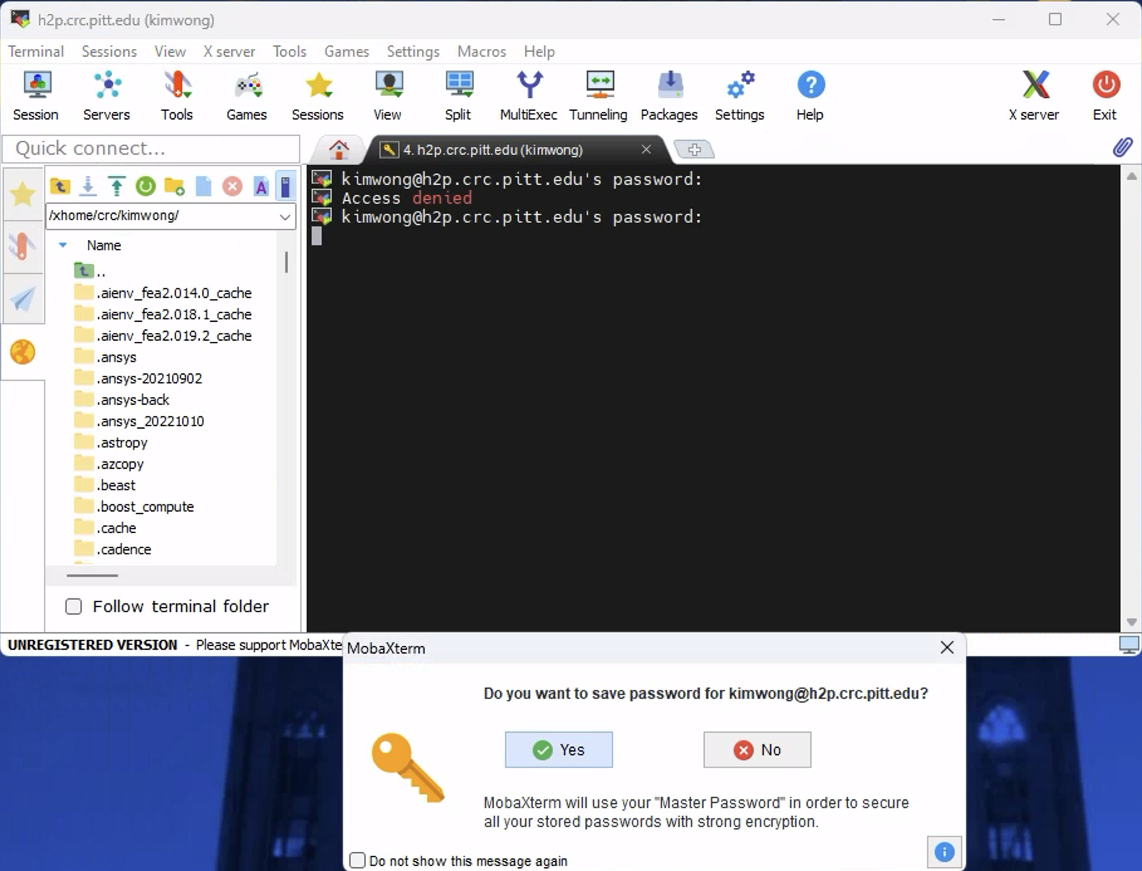The image size is (1142, 871).
Task: Close the MobaXterm password dialog
Action: tap(947, 648)
